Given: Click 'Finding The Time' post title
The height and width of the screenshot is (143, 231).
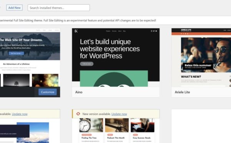Looking at the screenshot, I should 89,138.
